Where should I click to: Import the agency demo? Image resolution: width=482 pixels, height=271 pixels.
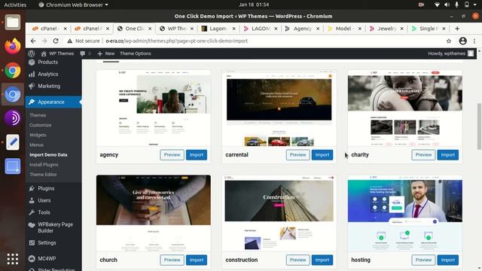click(x=197, y=155)
